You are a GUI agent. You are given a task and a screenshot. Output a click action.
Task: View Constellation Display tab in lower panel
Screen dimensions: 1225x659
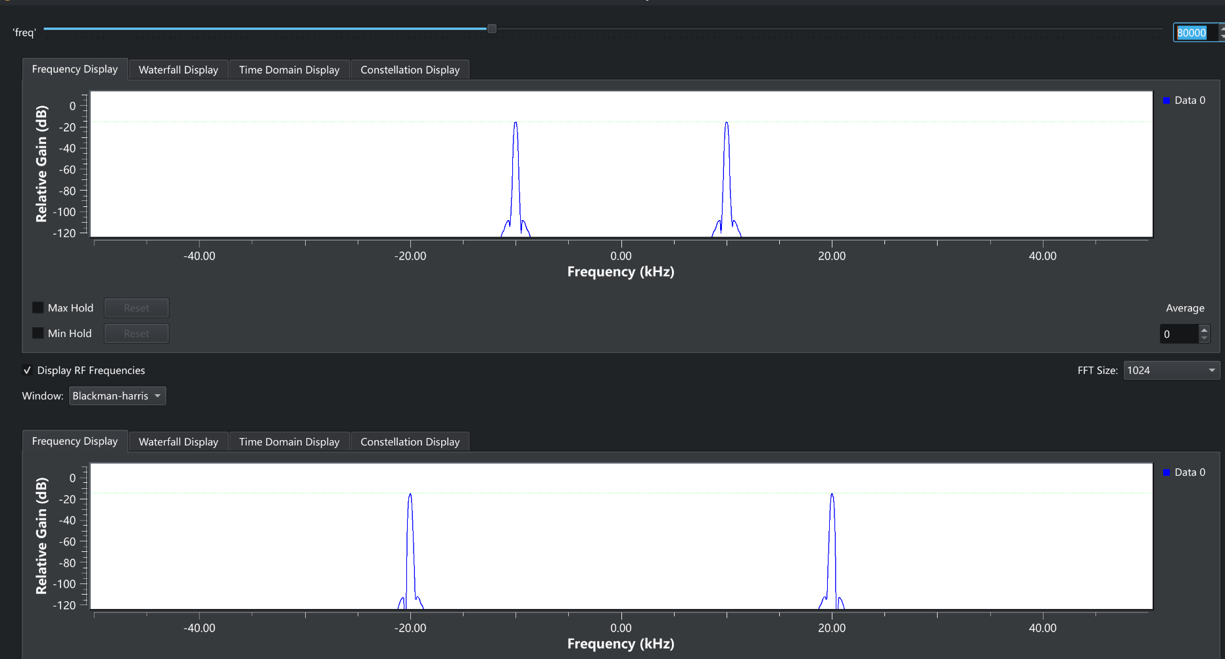click(x=410, y=442)
